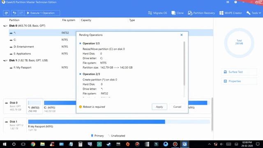Open Partition Recovery
This screenshot has width=263, height=148.
[201, 13]
